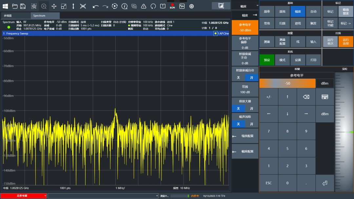354x199 pixels.
Task: Click the 设置 settings button
Action: click(298, 60)
